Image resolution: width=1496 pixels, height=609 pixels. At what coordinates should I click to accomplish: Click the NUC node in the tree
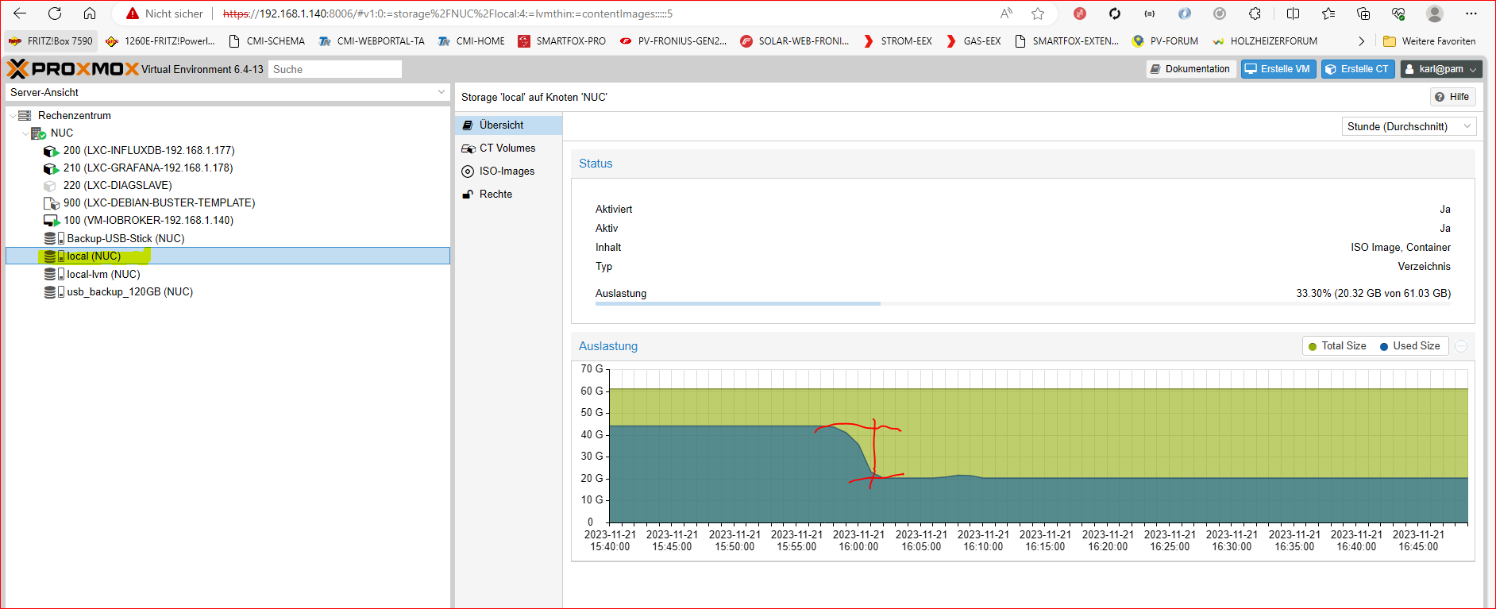click(x=61, y=133)
